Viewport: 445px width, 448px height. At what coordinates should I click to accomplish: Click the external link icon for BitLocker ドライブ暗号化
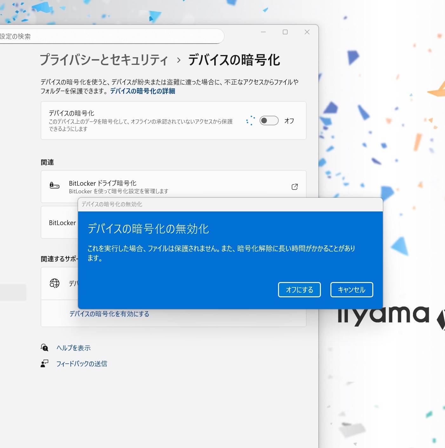point(295,187)
